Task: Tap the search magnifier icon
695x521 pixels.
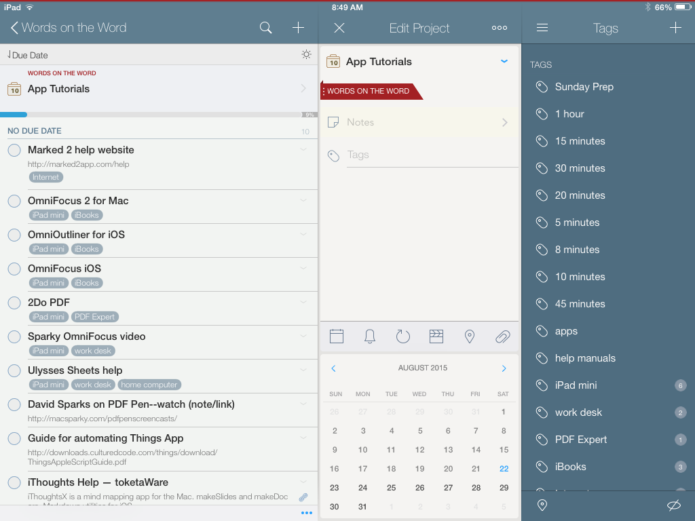Action: (x=265, y=28)
